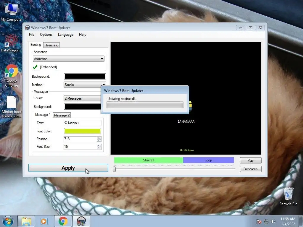Image resolution: width=303 pixels, height=227 pixels.
Task: Increase the Position spinner value
Action: pos(99,138)
